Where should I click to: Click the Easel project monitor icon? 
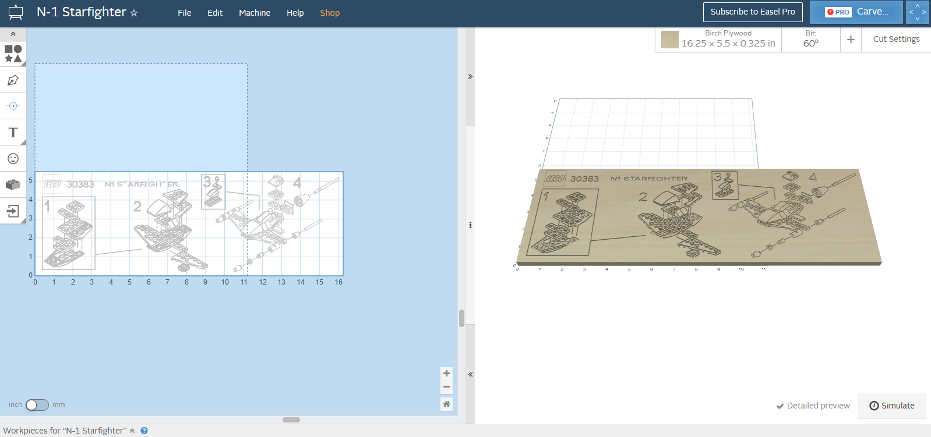tap(16, 12)
